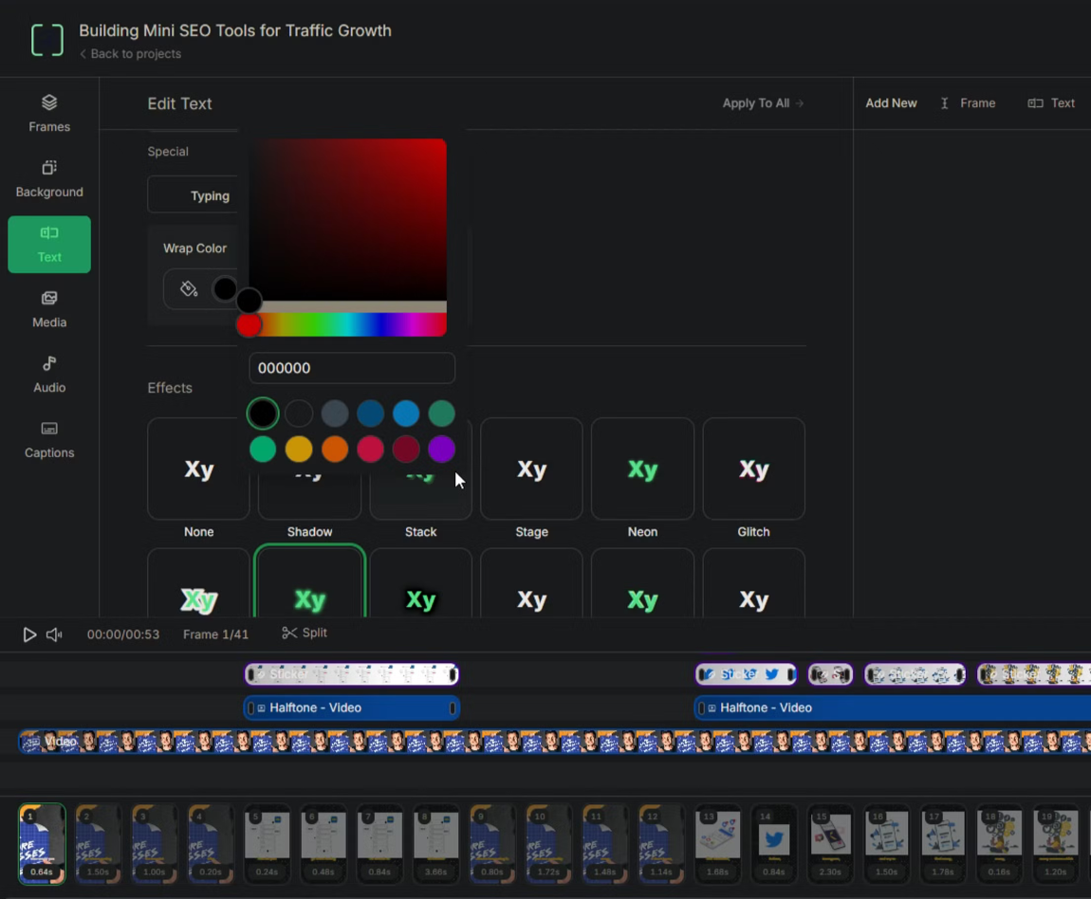Select frame 14 thumbnail with Twitter logo
This screenshot has width=1091, height=899.
click(774, 842)
